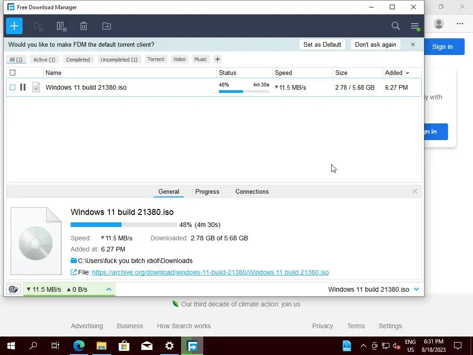This screenshot has width=473, height=355.
Task: Sort by the Status column header
Action: [x=244, y=73]
